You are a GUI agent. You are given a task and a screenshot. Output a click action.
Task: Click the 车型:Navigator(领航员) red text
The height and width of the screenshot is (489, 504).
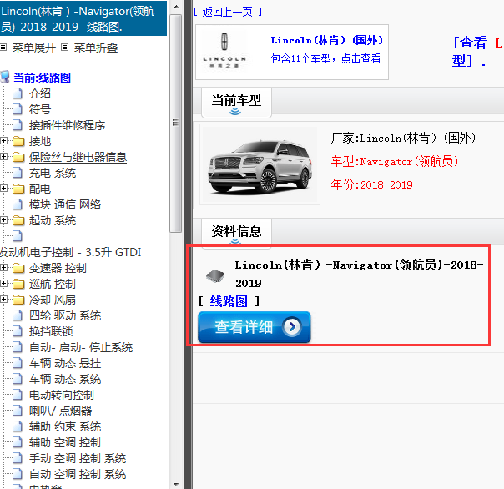tap(395, 161)
